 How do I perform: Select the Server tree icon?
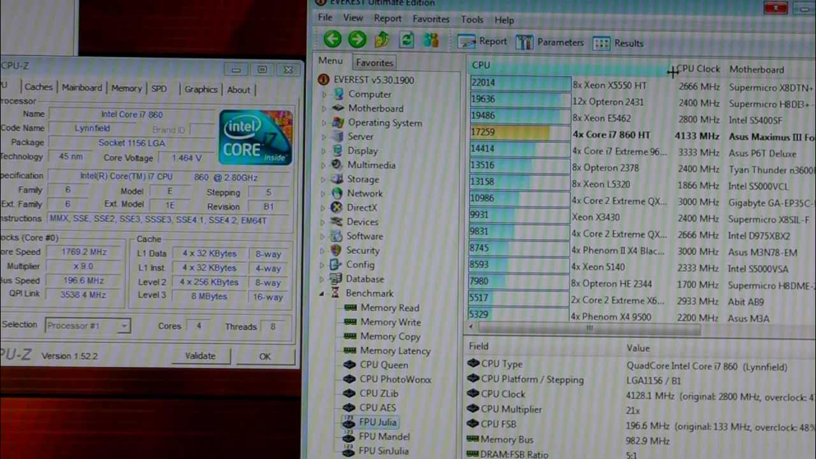(337, 136)
